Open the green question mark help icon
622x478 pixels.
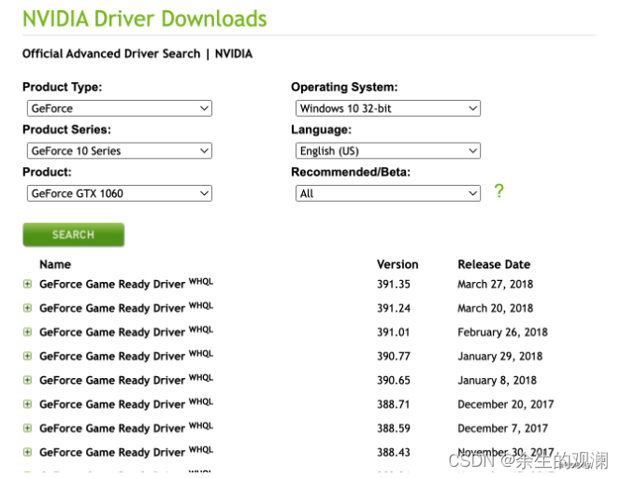tap(499, 191)
